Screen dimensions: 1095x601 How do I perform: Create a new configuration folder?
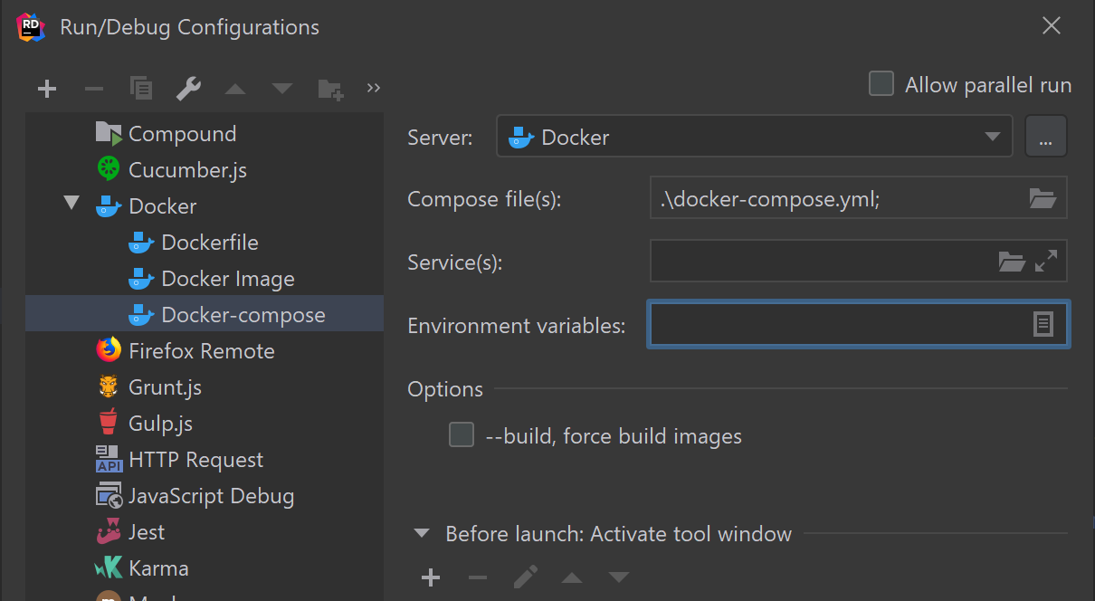click(x=330, y=88)
